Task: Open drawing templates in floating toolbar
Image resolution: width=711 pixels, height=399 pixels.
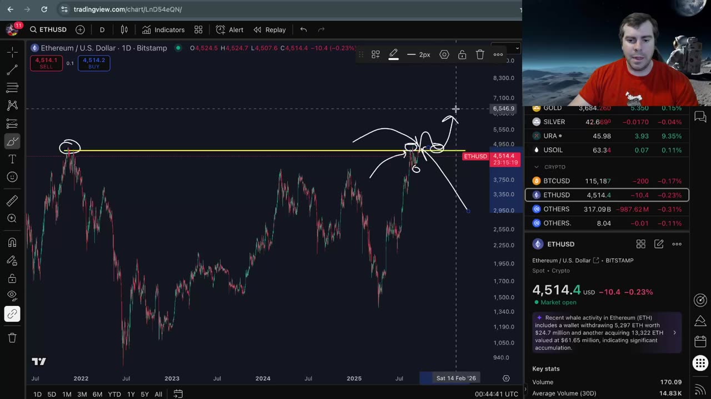Action: point(375,54)
